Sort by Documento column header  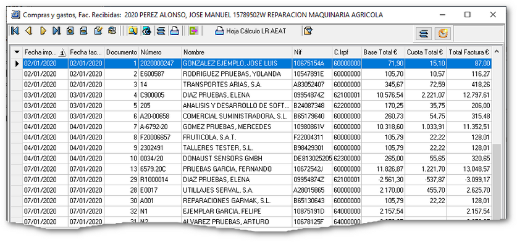[x=121, y=52]
